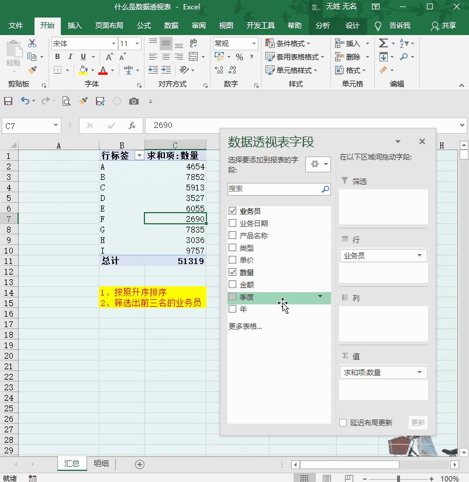Apply bold formatting to the selected cell

tap(57, 57)
